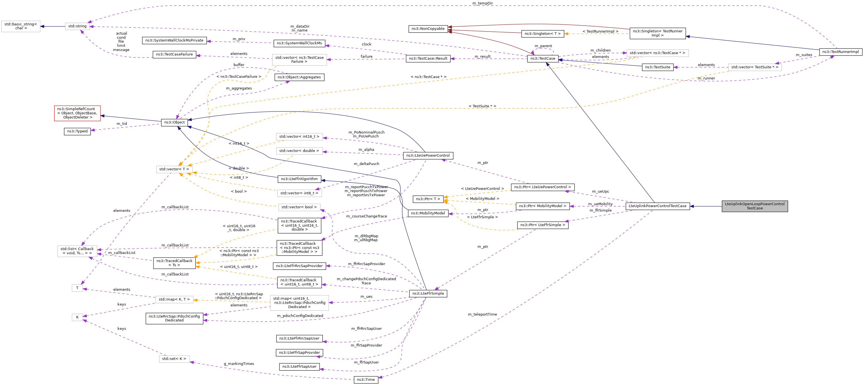Click the g_markingTimes edge label
This screenshot has height=385, width=864.
[239, 364]
